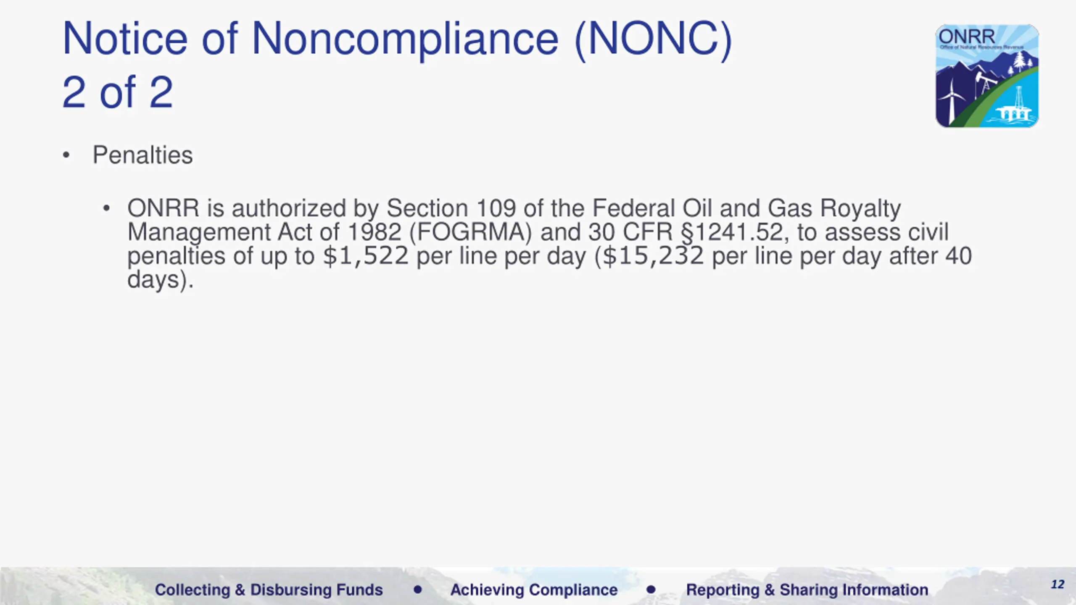Click the sub-bullet dot before ONRR is authorized
Image resolution: width=1076 pixels, height=605 pixels.
click(106, 208)
